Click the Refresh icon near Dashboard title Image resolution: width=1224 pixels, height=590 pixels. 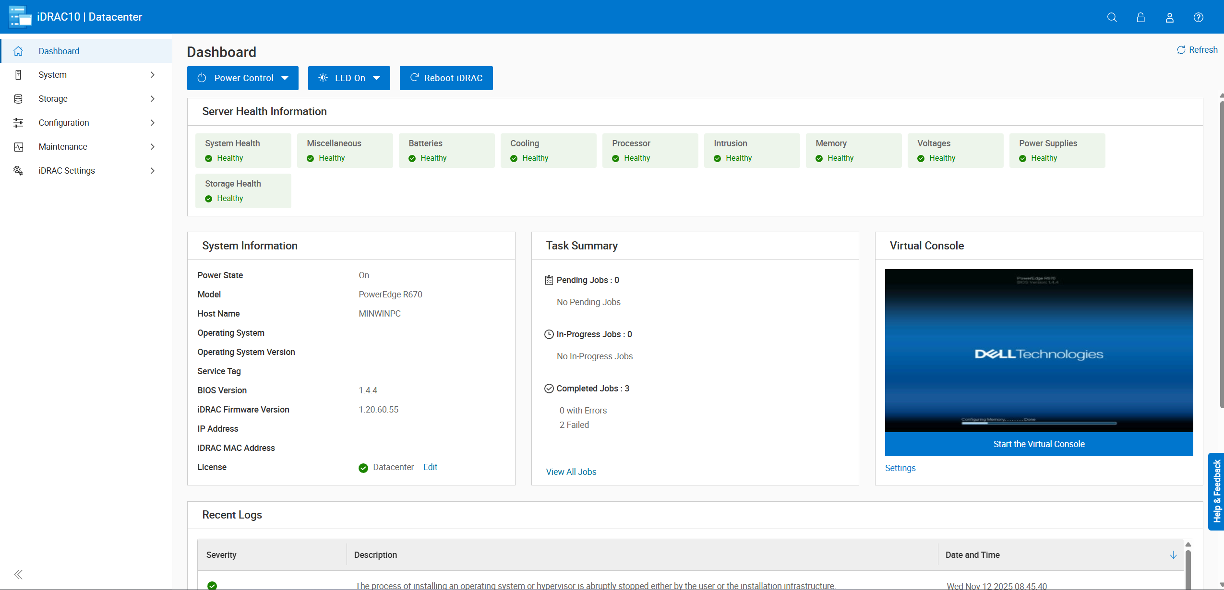(1181, 49)
